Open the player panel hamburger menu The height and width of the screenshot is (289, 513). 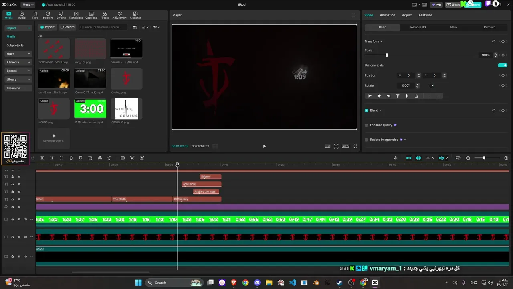pyautogui.click(x=353, y=15)
